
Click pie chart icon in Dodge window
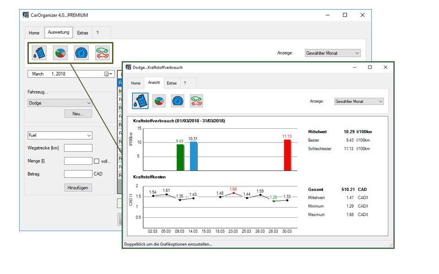pyautogui.click(x=159, y=101)
